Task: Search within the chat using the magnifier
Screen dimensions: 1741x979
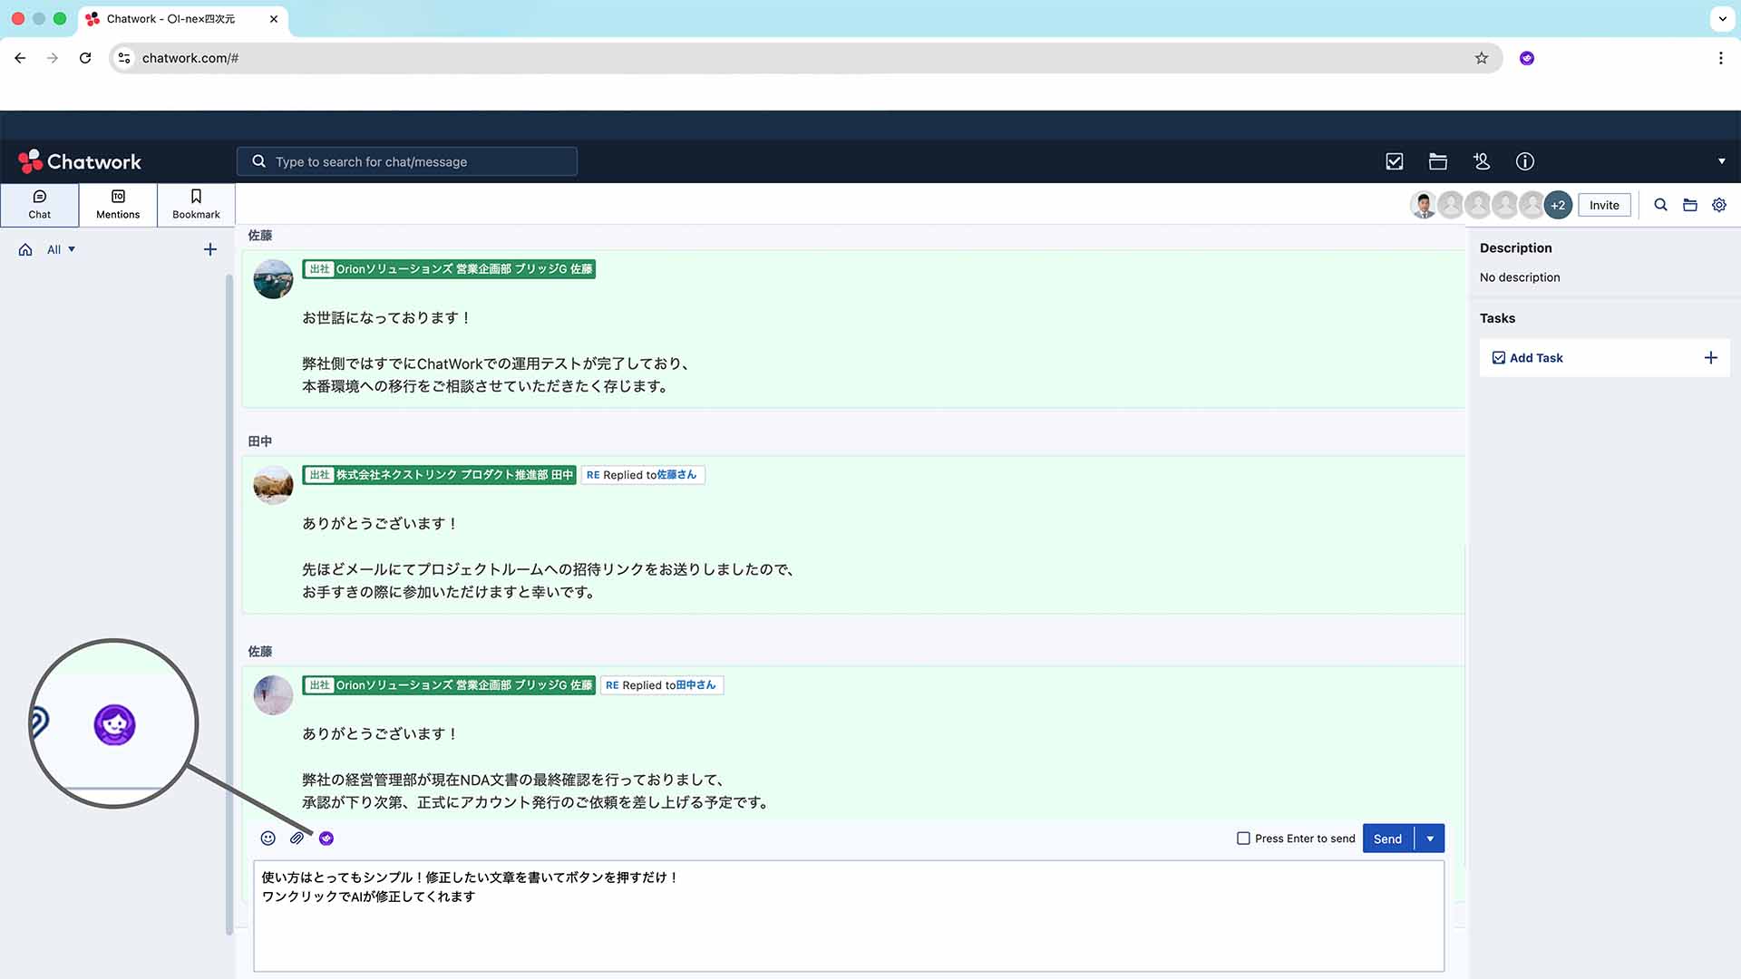Action: point(1661,205)
